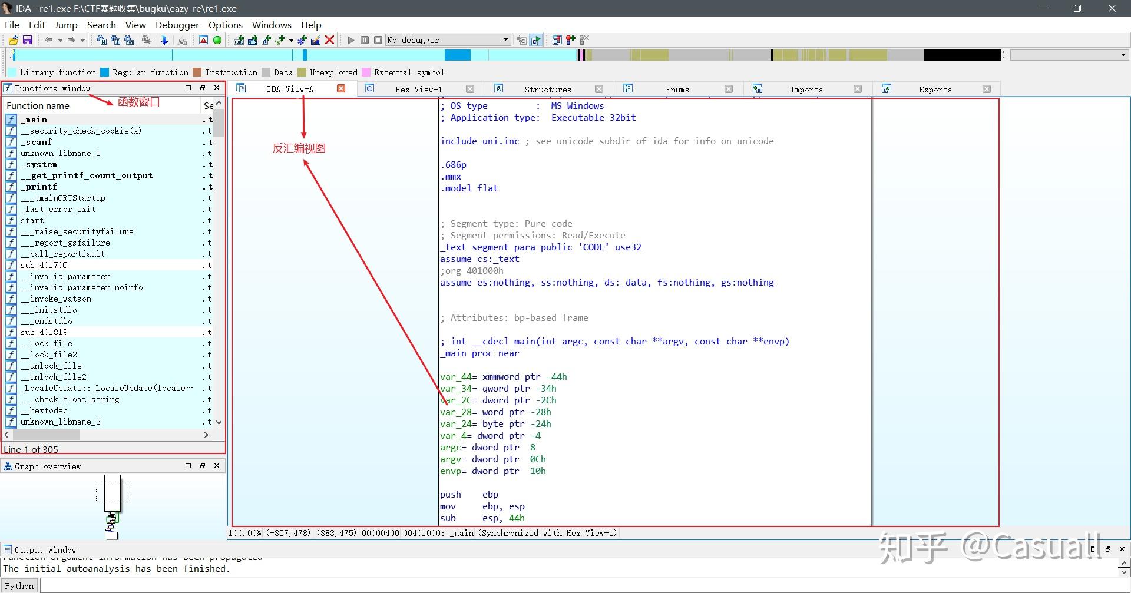Viewport: 1131px width, 593px height.
Task: Click the External symbol pink color swatch
Action: (366, 72)
